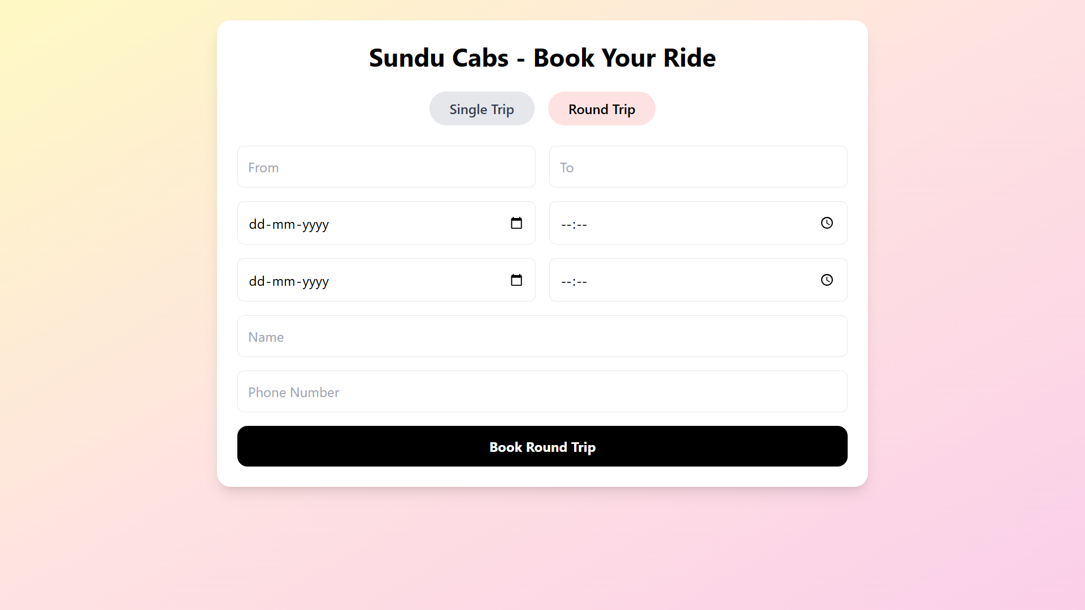Click the Name input field
The height and width of the screenshot is (610, 1085).
(x=542, y=337)
